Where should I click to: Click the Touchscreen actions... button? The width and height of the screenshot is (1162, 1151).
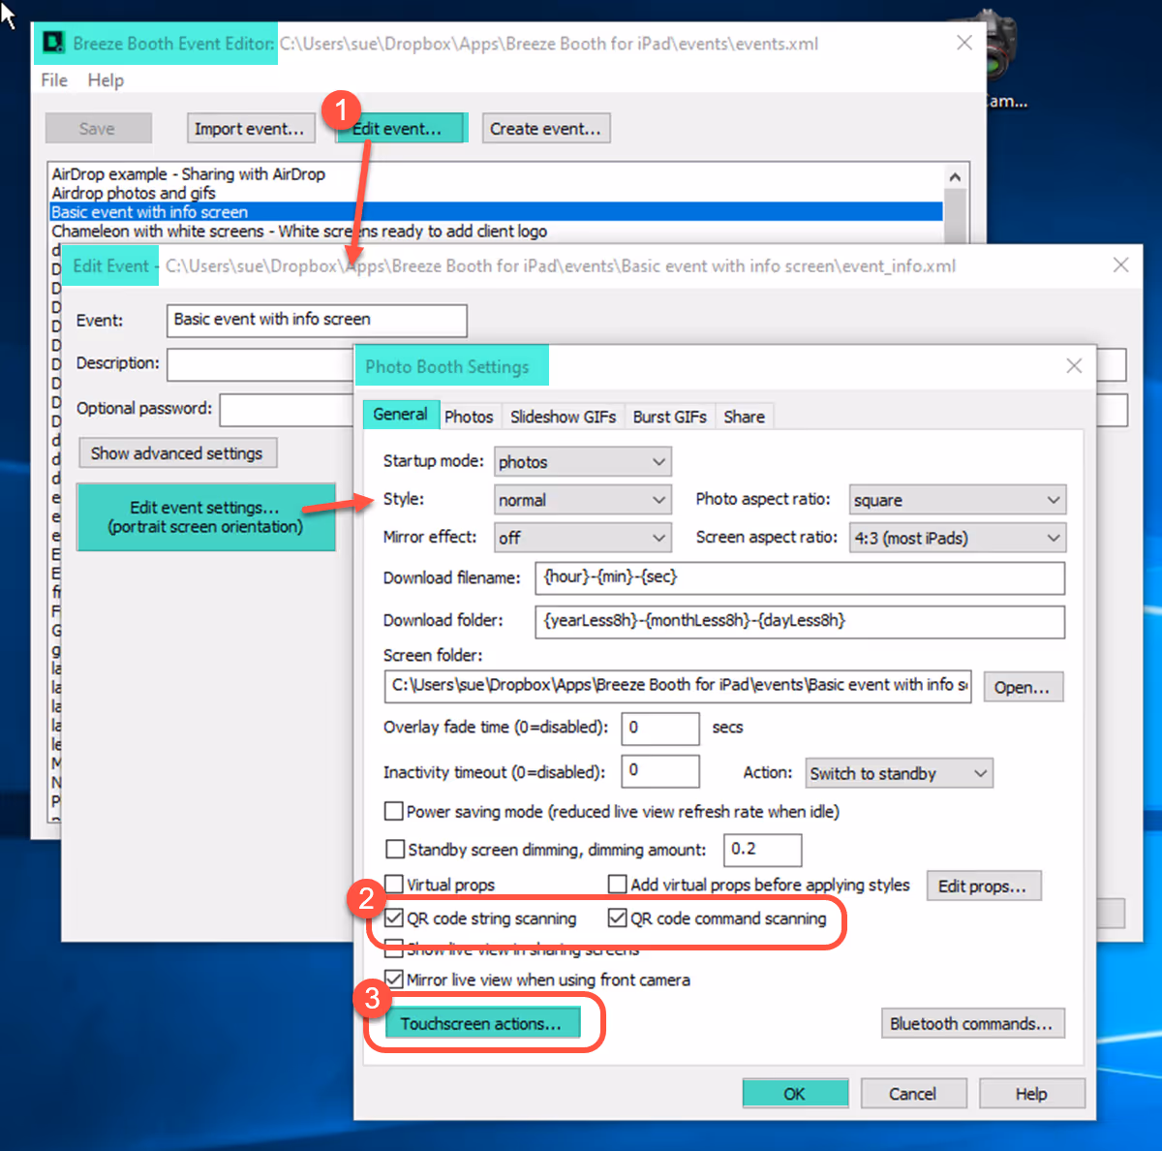[482, 1023]
